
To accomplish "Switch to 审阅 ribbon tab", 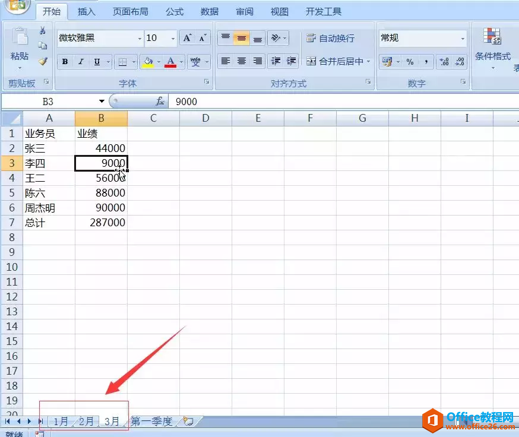I will click(245, 12).
